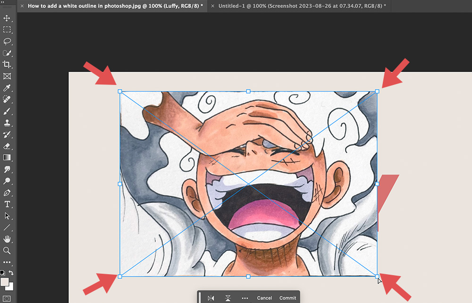Select the Quick Selection tool
This screenshot has height=303, width=472.
coord(7,53)
